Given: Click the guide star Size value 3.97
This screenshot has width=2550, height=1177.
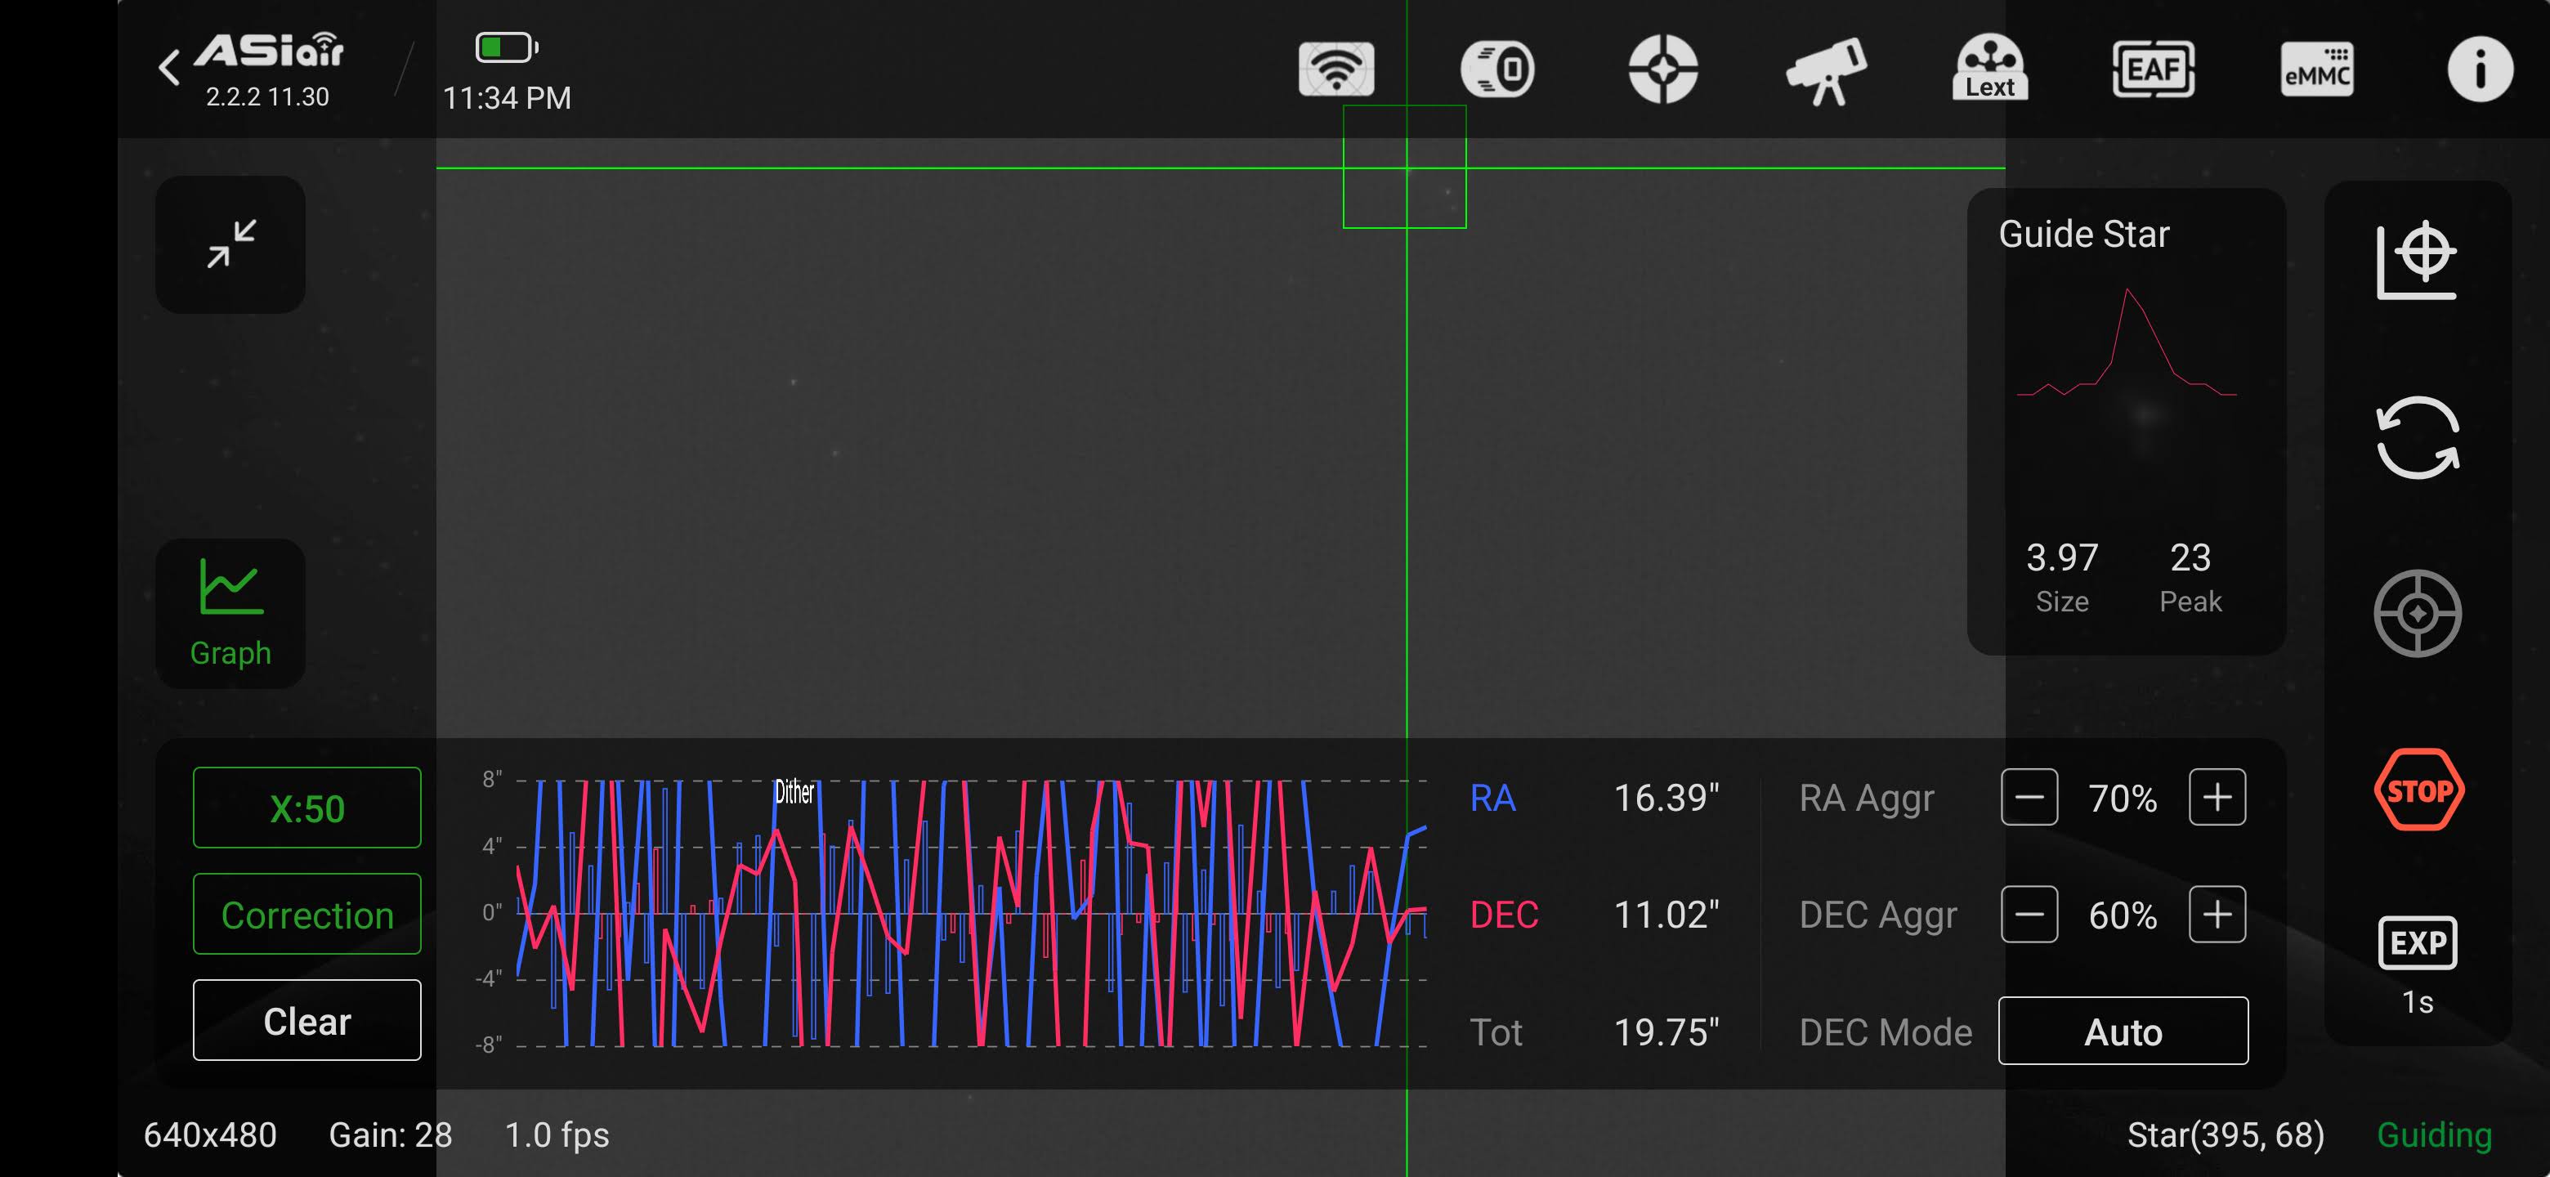Looking at the screenshot, I should tap(2062, 557).
